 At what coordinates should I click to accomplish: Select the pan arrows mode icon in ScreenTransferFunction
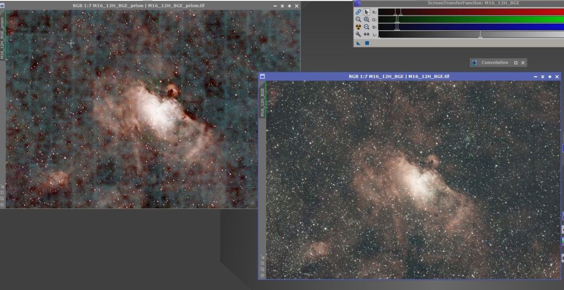tap(366, 35)
